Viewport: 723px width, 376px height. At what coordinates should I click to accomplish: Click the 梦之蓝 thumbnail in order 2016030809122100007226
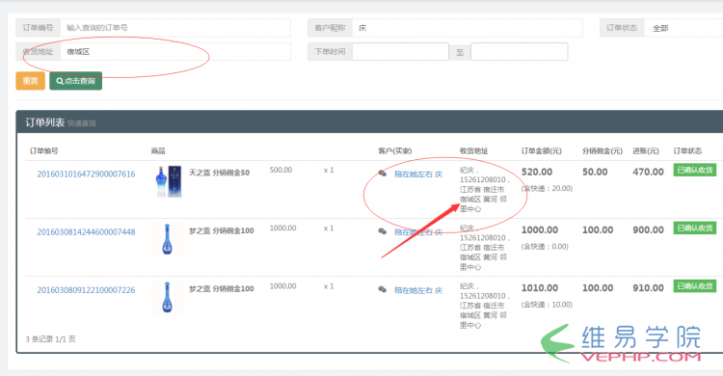[168, 298]
